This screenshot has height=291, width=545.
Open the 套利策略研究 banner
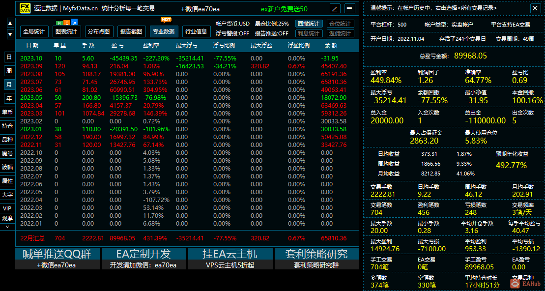click(x=316, y=254)
